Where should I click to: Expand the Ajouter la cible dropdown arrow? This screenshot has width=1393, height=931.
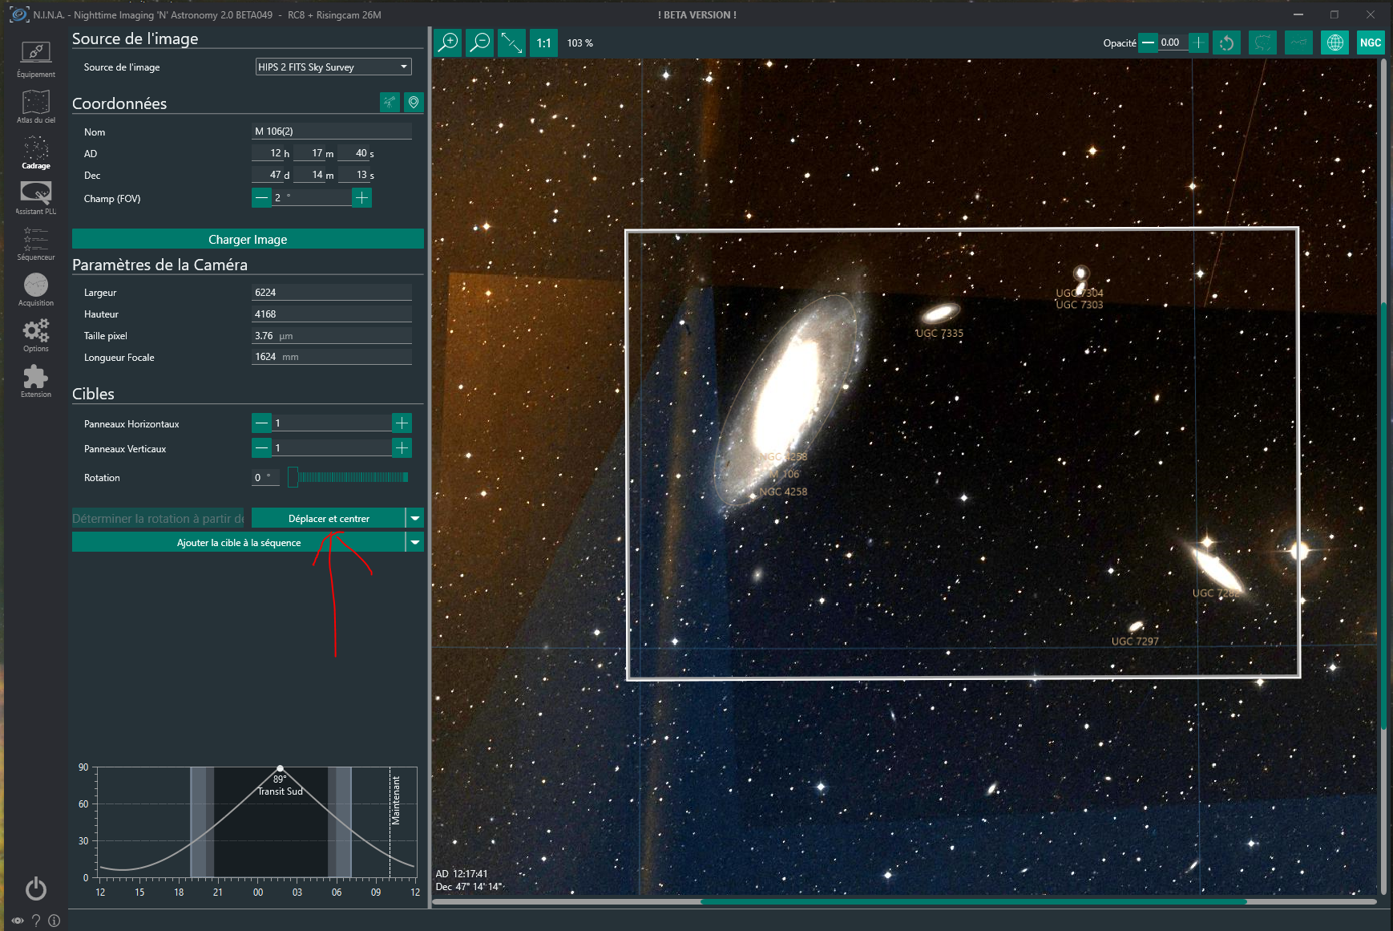click(x=415, y=542)
